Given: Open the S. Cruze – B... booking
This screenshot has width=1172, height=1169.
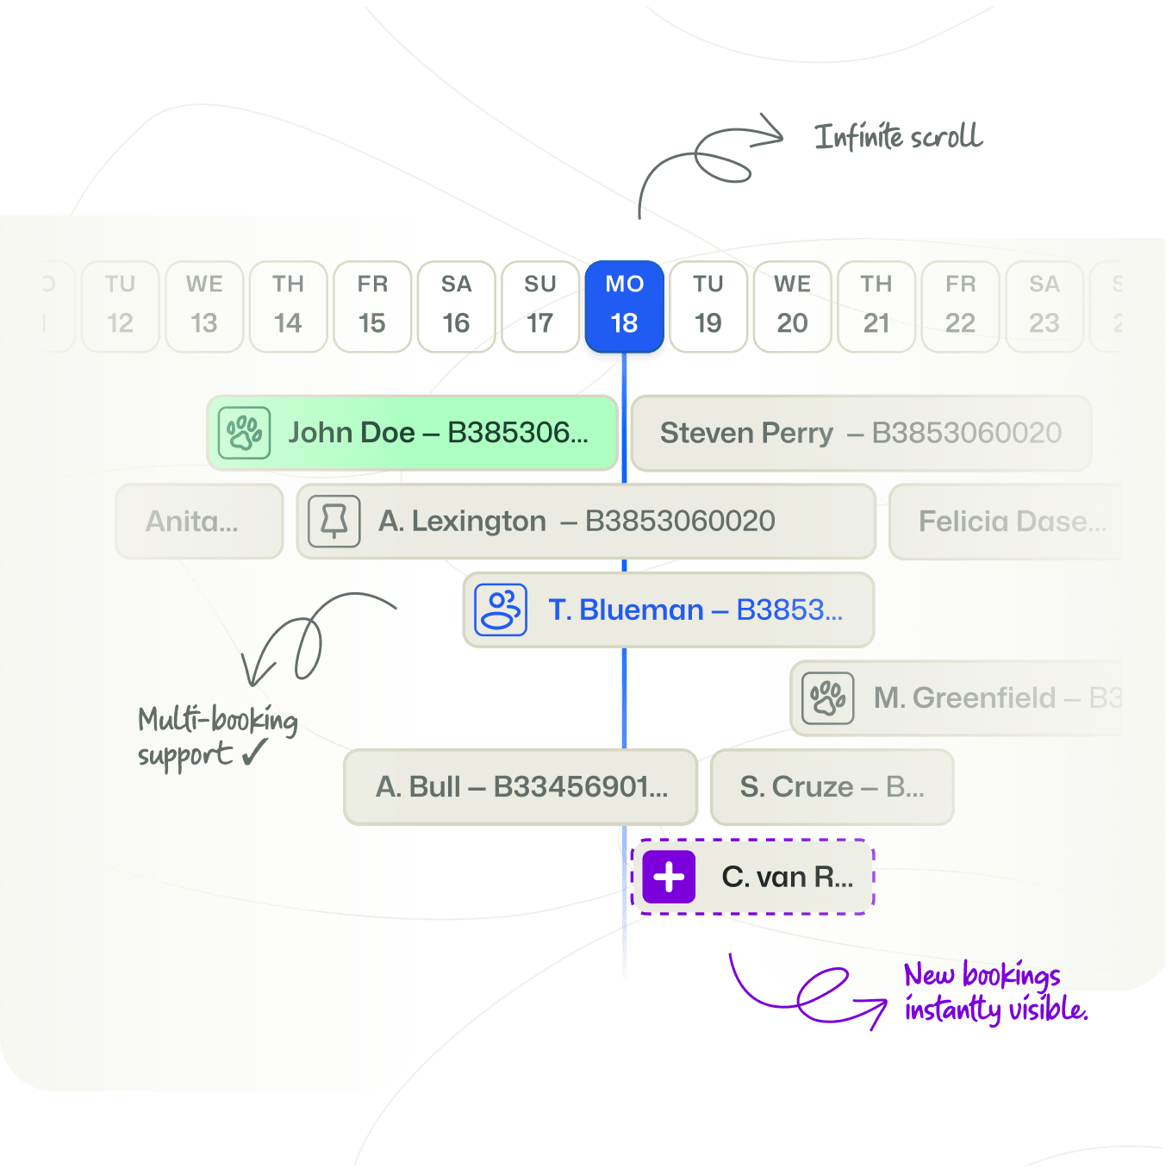Looking at the screenshot, I should point(832,787).
